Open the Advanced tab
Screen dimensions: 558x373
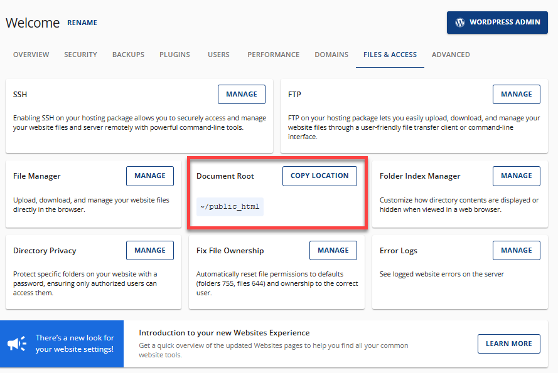click(451, 55)
